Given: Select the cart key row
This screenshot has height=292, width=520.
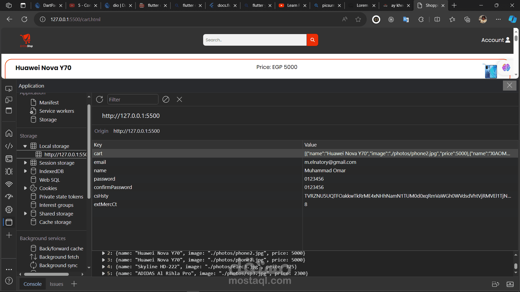Looking at the screenshot, I should coord(98,153).
